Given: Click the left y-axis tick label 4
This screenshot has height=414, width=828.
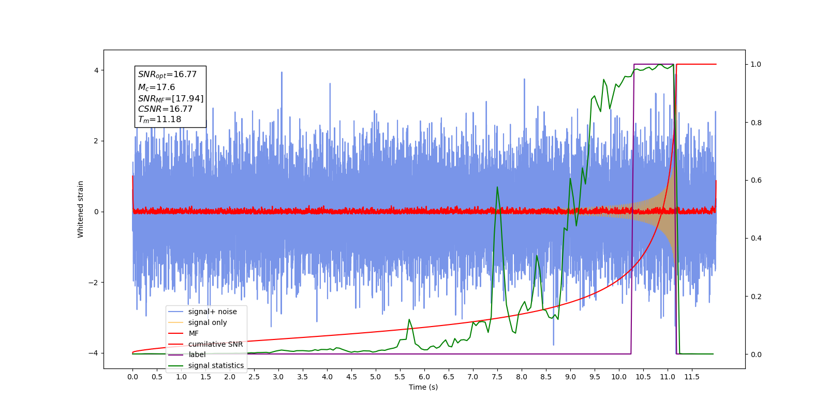Looking at the screenshot, I should pyautogui.click(x=96, y=70).
